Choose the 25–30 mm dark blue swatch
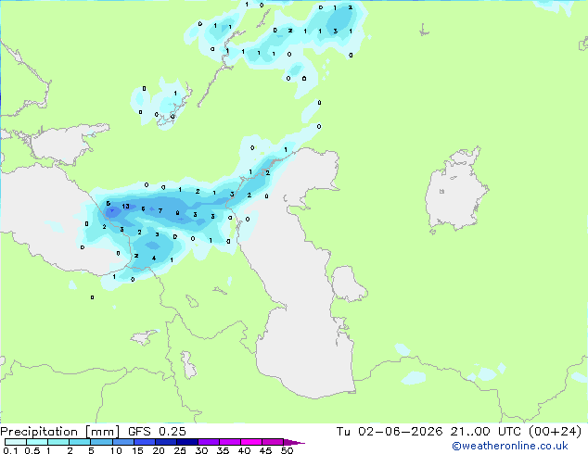Image resolution: width=588 pixels, height=454 pixels. [x=186, y=442]
